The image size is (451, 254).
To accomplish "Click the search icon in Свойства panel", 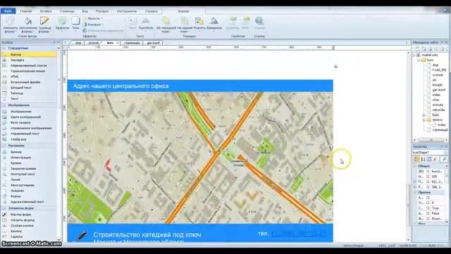I will point(444,159).
